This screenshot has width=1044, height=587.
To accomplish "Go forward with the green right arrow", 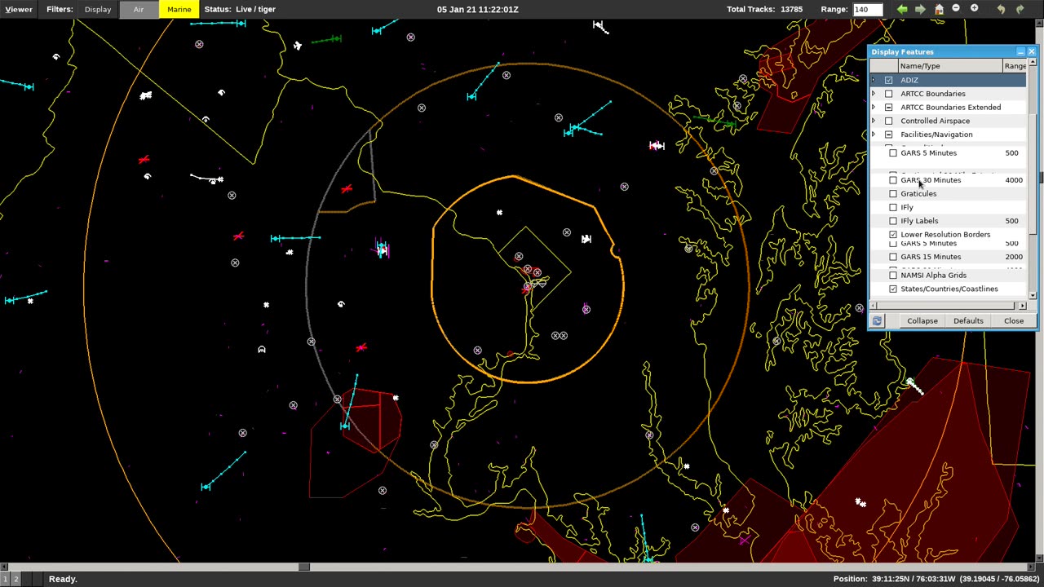I will pyautogui.click(x=920, y=9).
